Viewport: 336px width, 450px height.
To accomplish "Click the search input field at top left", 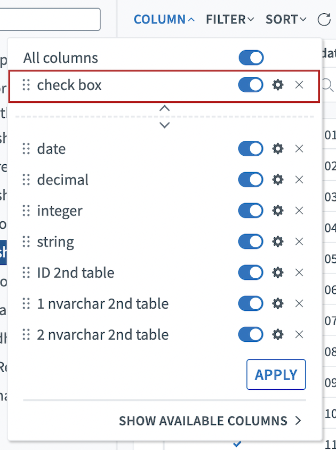I will coord(50,19).
